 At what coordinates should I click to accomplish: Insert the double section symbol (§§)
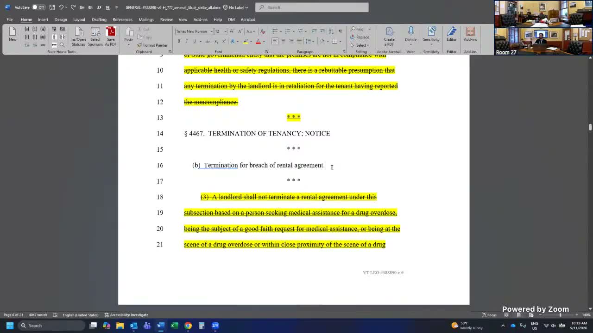(x=62, y=37)
